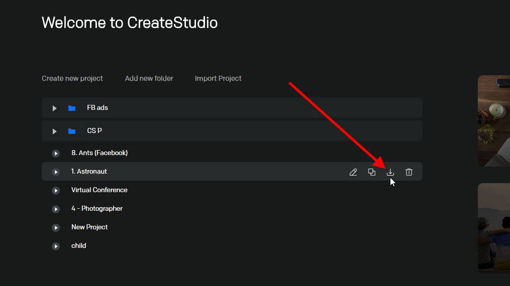Screen dimensions: 510x286
Task: Delete the 1. Astronaut project via trash icon
Action: (x=409, y=172)
